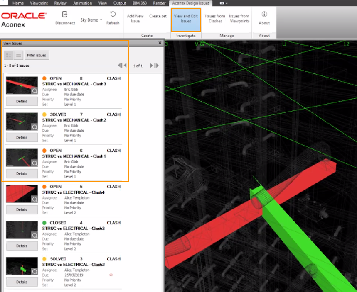Viewport: 357px width, 292px height.
Task: Expand the quick access dropdown arrow beside camera
Action: click(227, 3)
